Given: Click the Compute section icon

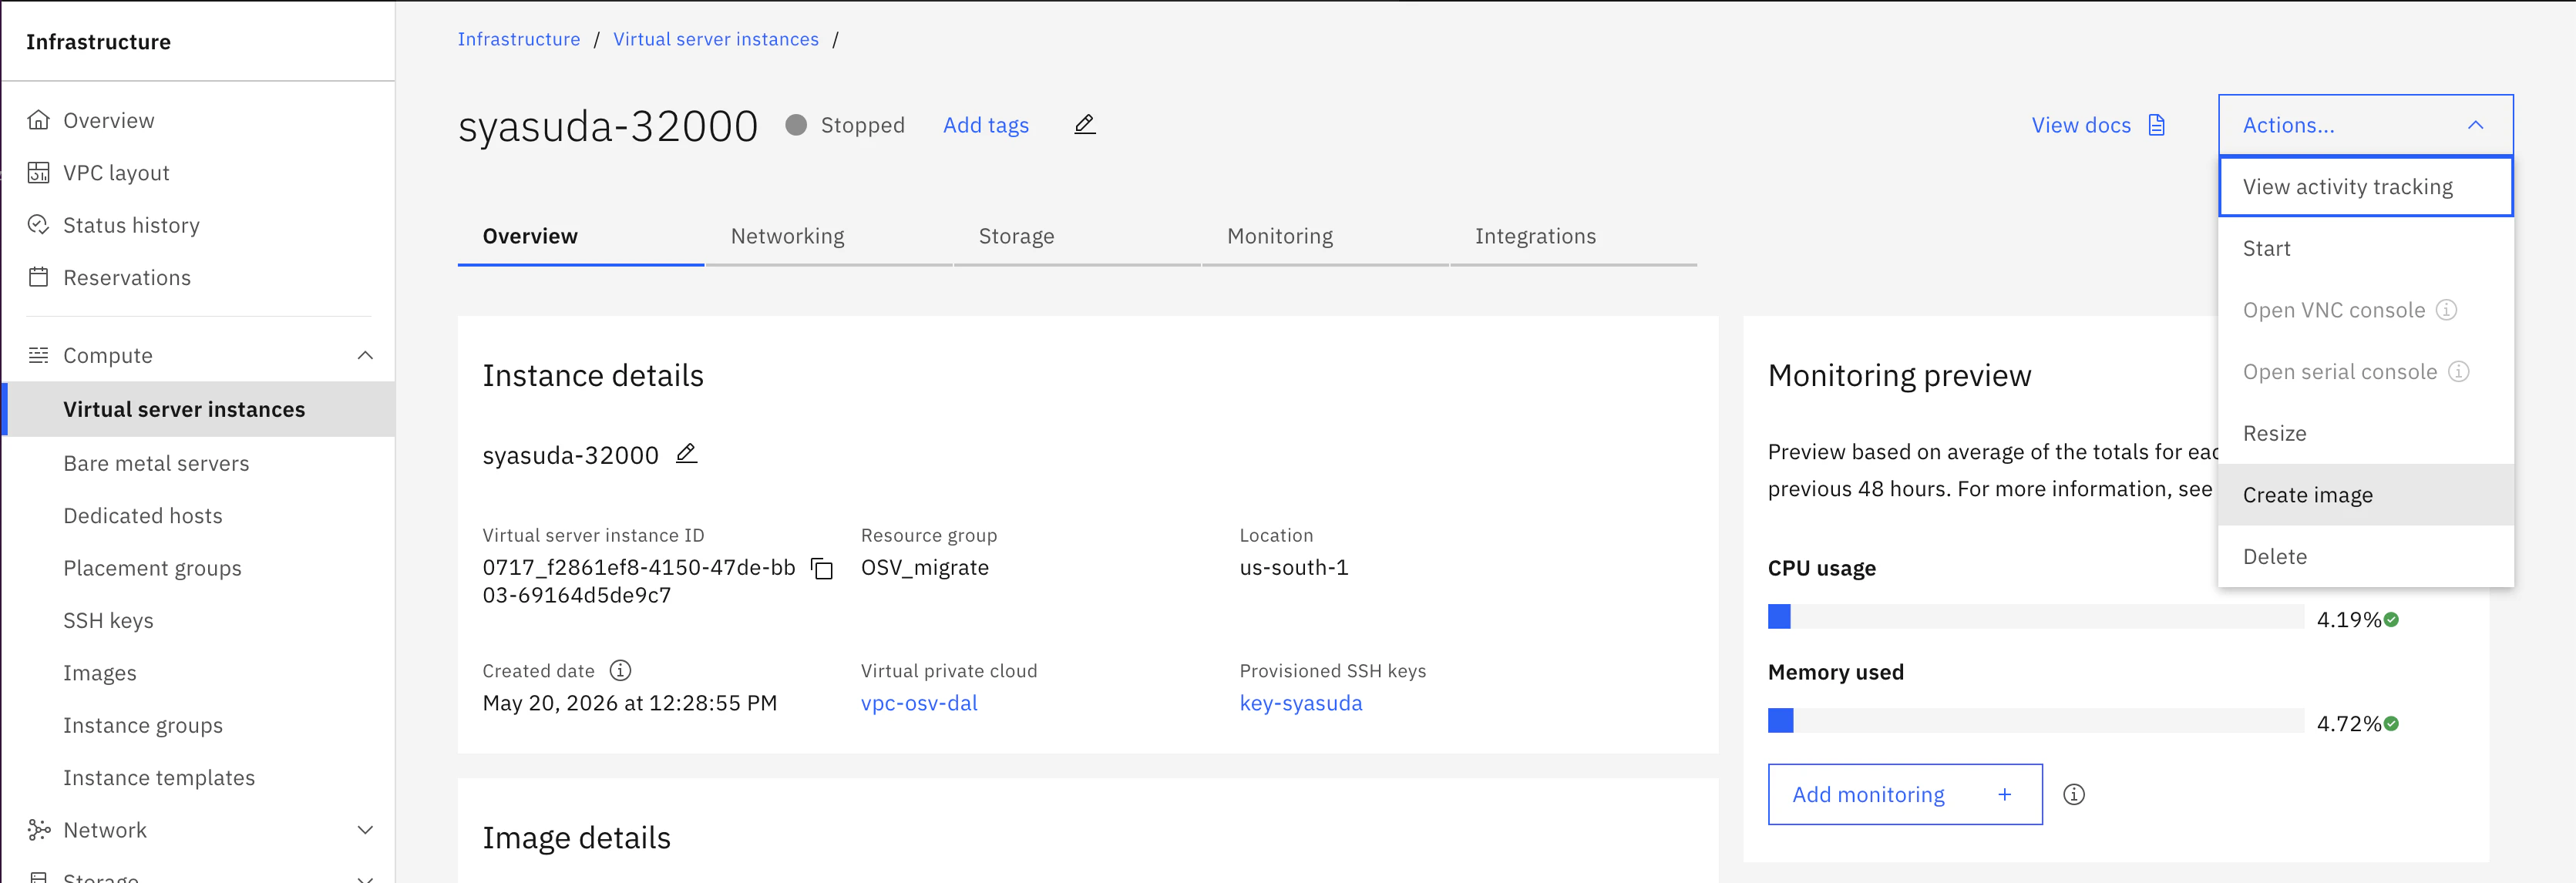Looking at the screenshot, I should (38, 355).
